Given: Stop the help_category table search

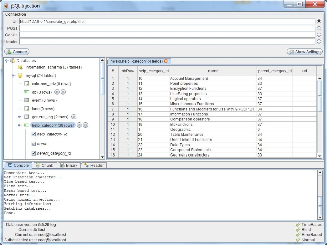Looking at the screenshot, I should 79,125.
